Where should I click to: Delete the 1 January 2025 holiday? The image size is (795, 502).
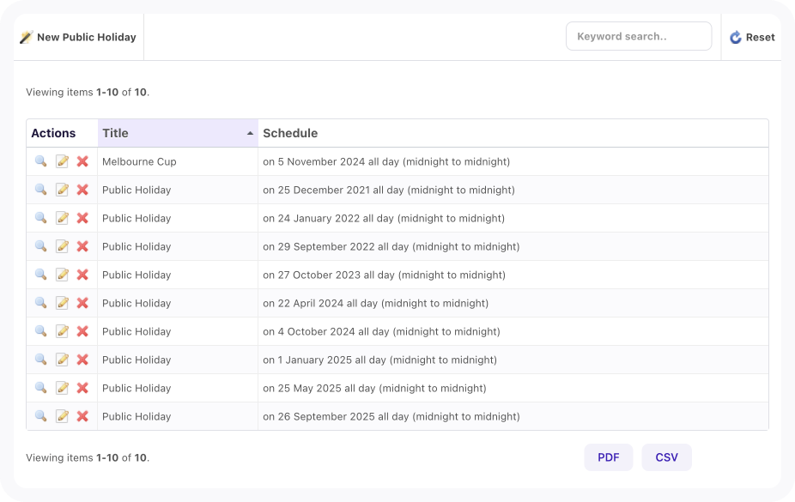click(x=82, y=360)
